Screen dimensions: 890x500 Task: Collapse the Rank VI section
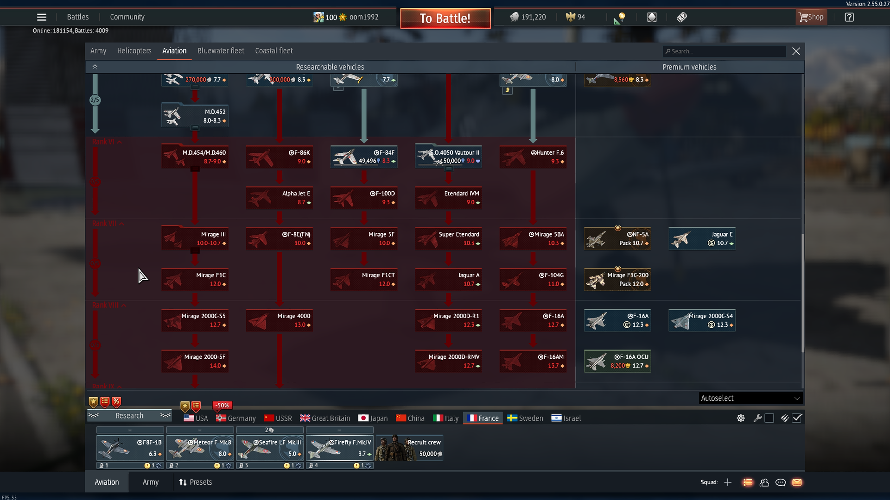point(120,142)
